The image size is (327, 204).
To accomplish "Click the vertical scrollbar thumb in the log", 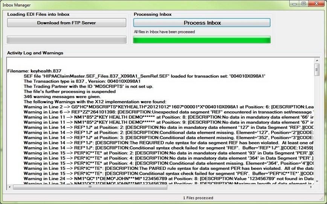I will tap(317, 70).
